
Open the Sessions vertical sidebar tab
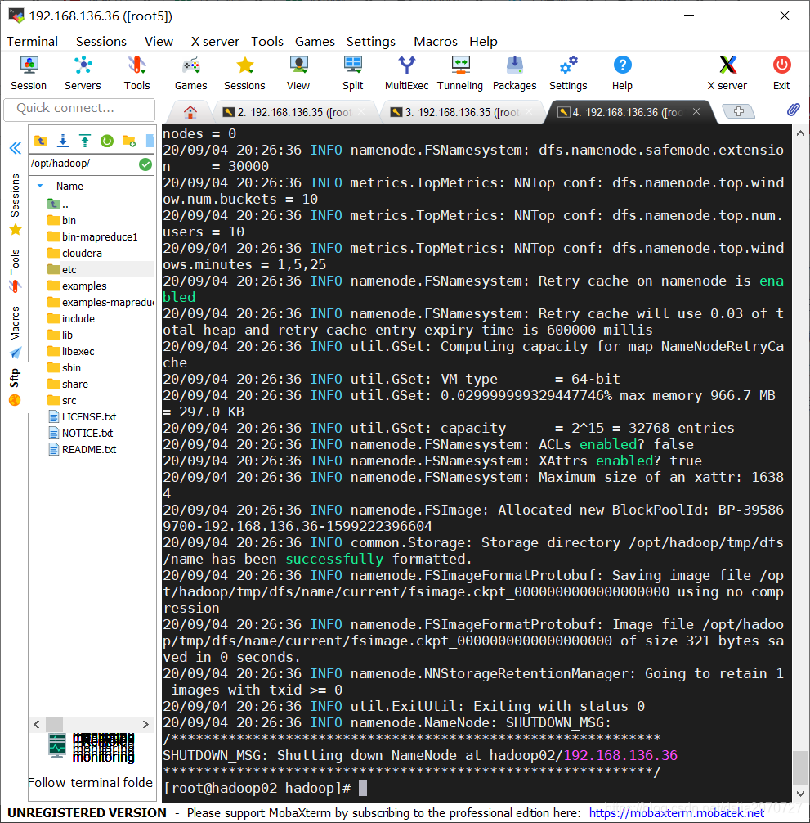16,196
